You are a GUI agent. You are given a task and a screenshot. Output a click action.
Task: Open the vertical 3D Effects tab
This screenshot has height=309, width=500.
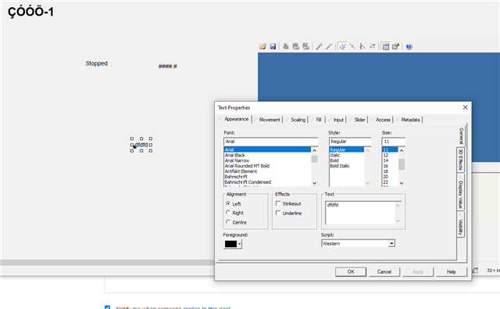coord(460,160)
